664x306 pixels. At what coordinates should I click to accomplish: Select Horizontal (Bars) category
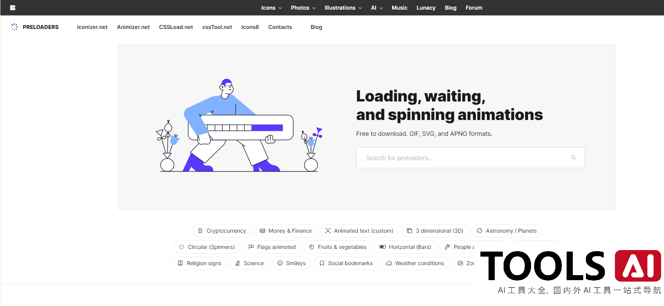click(405, 247)
